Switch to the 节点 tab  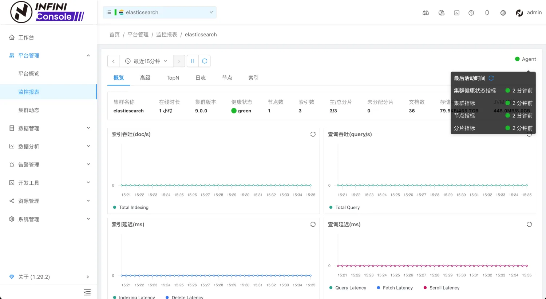pyautogui.click(x=227, y=78)
